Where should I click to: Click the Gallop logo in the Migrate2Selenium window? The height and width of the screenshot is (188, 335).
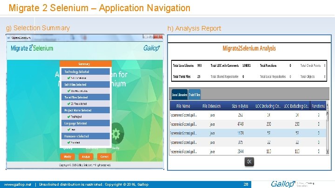(152, 48)
